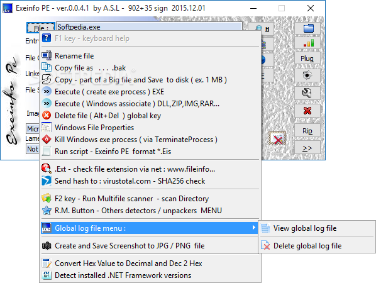Click View global log file
The image size is (376, 283).
317,228
